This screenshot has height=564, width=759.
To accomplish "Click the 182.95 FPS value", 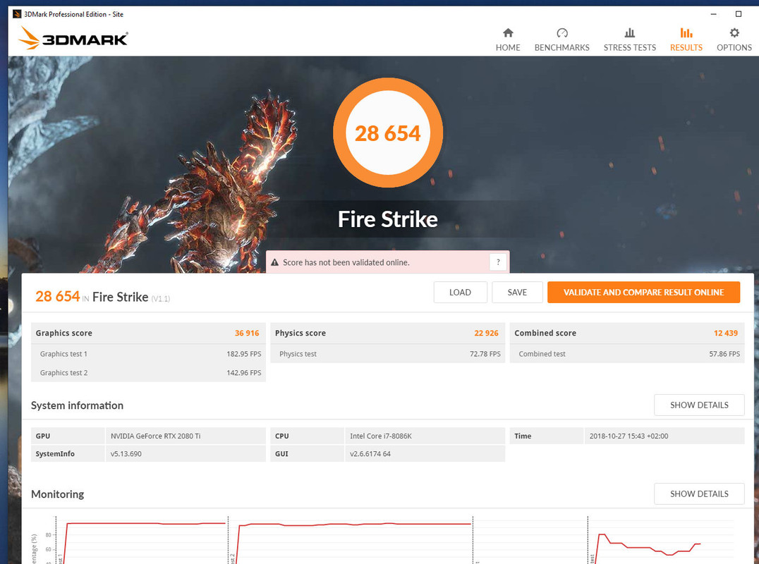I will 244,354.
